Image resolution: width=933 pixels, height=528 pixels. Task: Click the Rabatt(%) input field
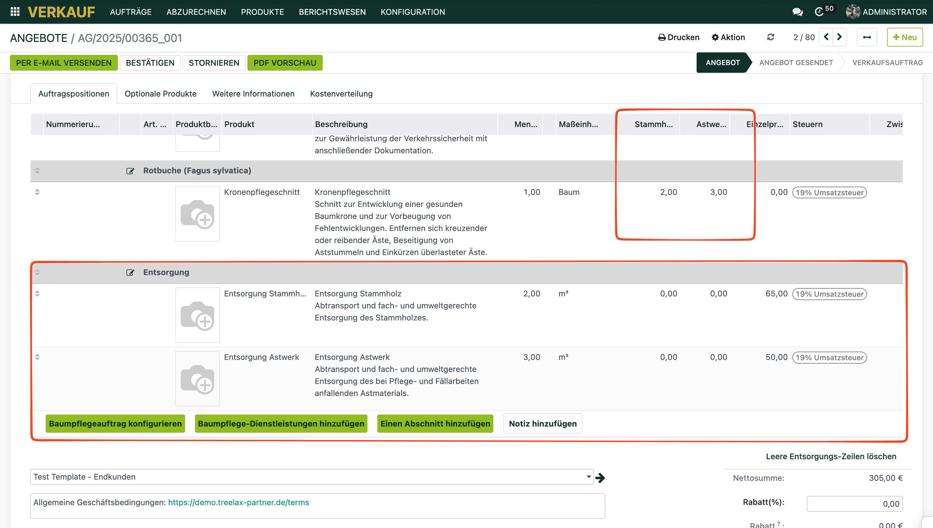tap(854, 504)
